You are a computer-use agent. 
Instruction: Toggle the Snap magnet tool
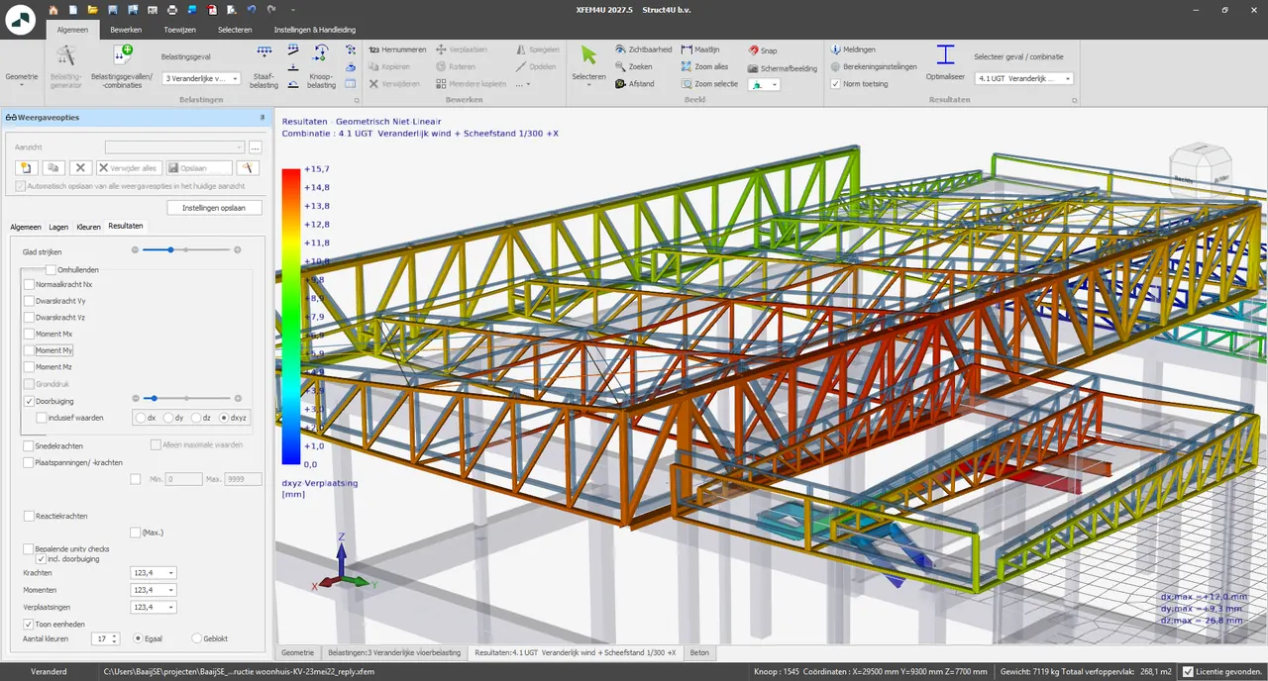[763, 50]
